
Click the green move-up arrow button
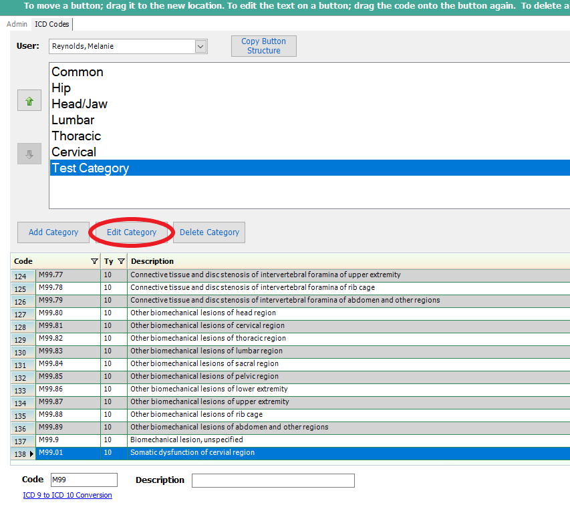(x=29, y=101)
